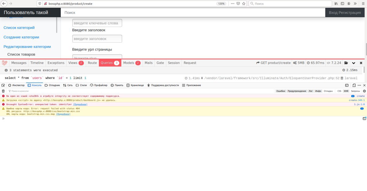The width and height of the screenshot is (367, 191).
Task: Click the Редактирование категории sidebar link
Action: 27,47
